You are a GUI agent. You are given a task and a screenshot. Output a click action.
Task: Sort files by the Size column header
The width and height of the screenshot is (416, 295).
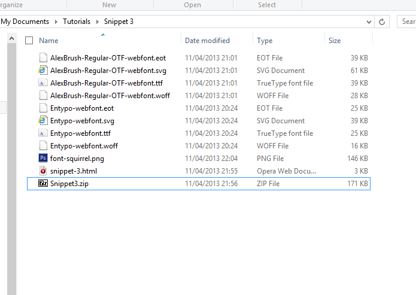pos(335,41)
